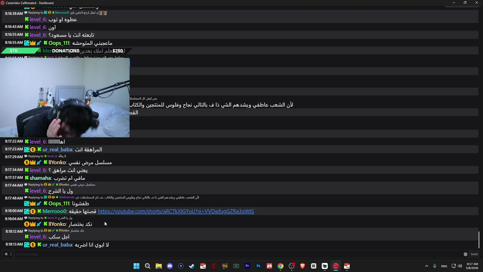The height and width of the screenshot is (272, 483).
Task: Open the YouTube shorts link from Merrooo0
Action: coord(176,211)
